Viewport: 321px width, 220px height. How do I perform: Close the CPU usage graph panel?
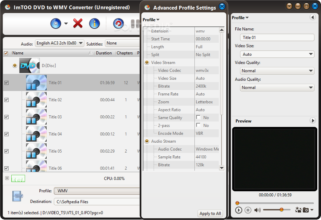tap(7, 178)
